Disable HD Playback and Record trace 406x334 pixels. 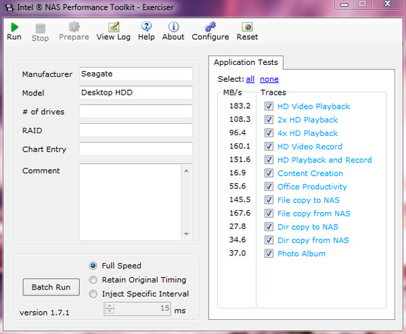(269, 160)
